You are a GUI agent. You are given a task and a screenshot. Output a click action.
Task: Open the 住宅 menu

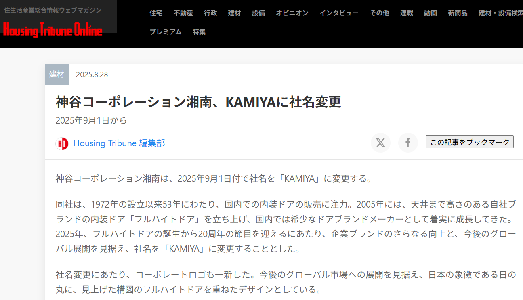[156, 13]
